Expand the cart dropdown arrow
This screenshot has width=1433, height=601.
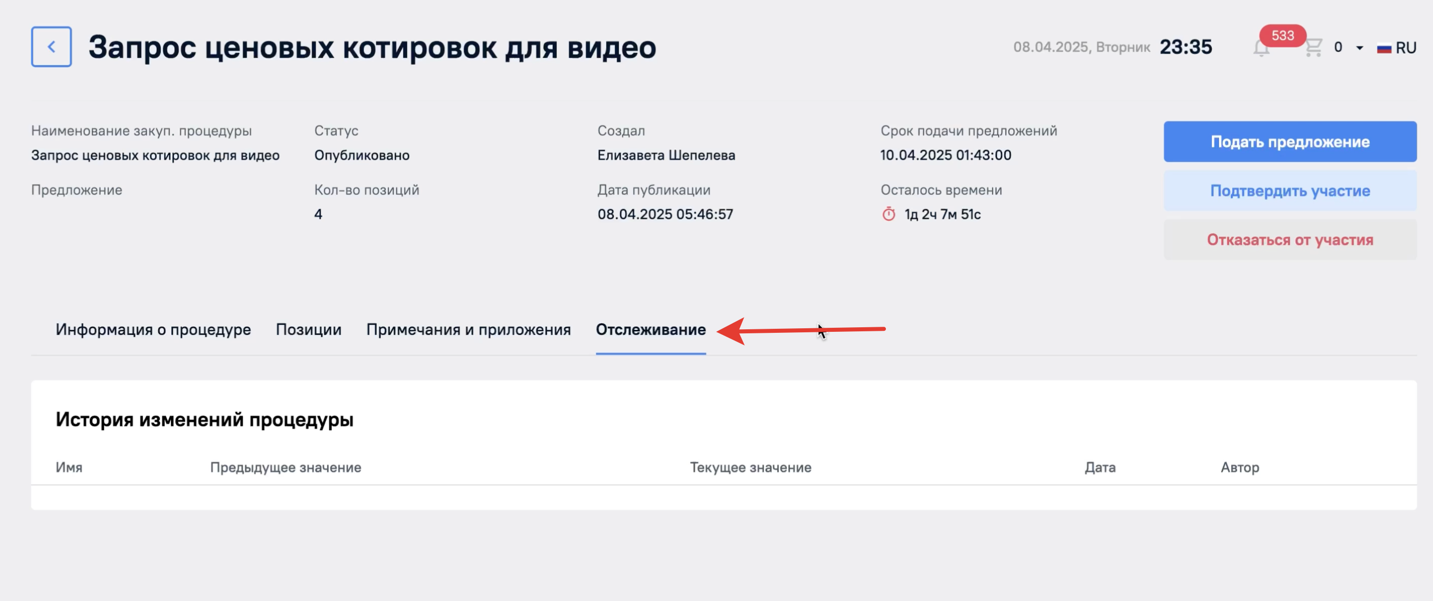[x=1360, y=48]
